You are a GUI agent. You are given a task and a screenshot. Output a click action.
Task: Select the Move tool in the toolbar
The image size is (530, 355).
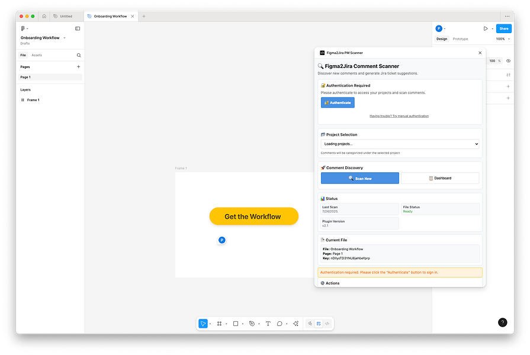click(x=202, y=323)
